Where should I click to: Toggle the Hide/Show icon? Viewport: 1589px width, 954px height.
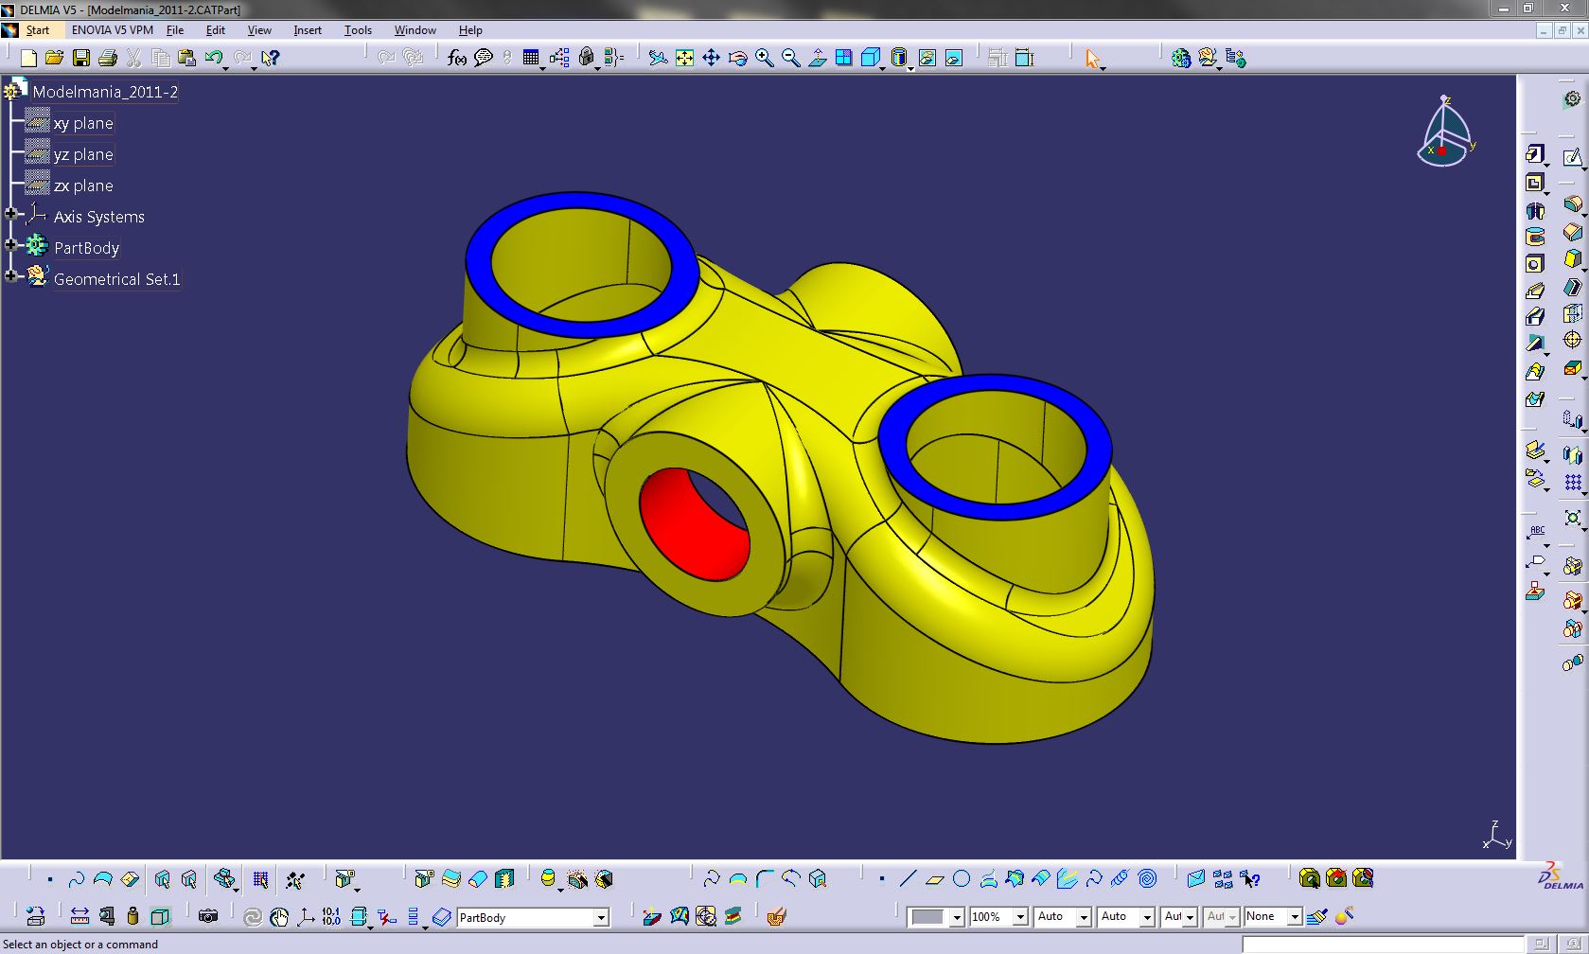(x=927, y=58)
